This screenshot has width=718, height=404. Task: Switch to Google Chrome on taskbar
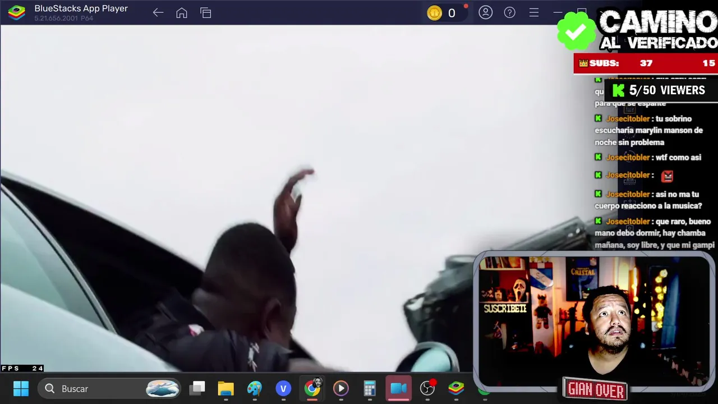[312, 387]
